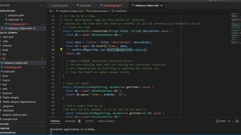Click line number 34 in gutter
The height and width of the screenshot is (135, 241).
[x=53, y=50]
